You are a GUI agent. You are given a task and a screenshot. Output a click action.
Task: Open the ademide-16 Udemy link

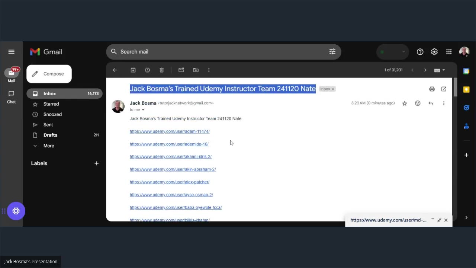tap(169, 144)
